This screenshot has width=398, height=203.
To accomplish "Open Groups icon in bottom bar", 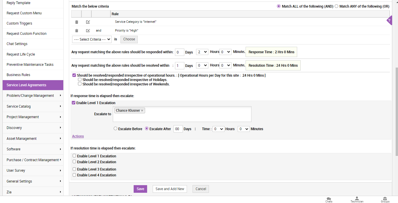I will coord(385,199).
